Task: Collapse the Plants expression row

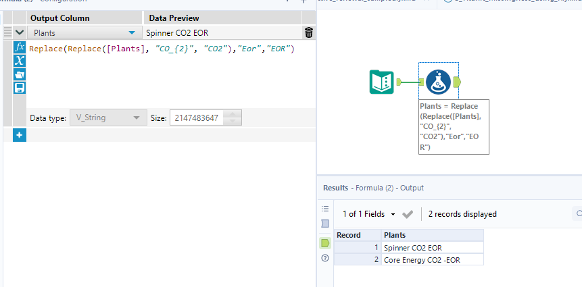Action: pos(20,32)
